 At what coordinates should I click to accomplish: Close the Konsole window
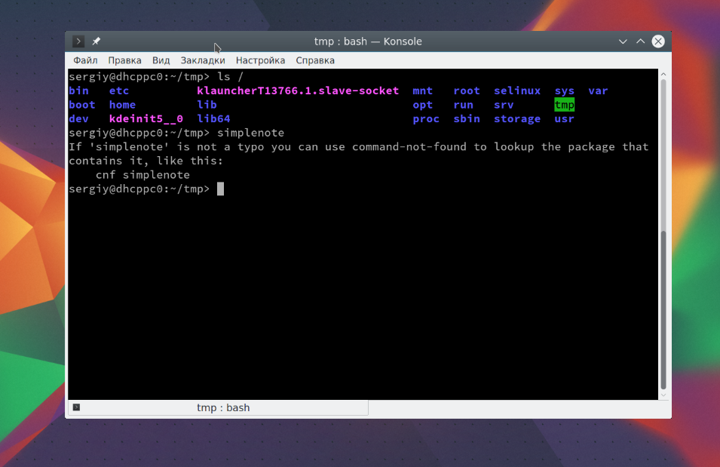coord(658,41)
